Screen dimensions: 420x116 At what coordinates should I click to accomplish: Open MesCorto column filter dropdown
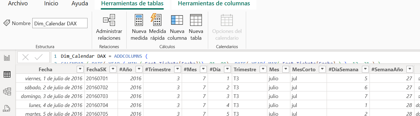(x=322, y=70)
